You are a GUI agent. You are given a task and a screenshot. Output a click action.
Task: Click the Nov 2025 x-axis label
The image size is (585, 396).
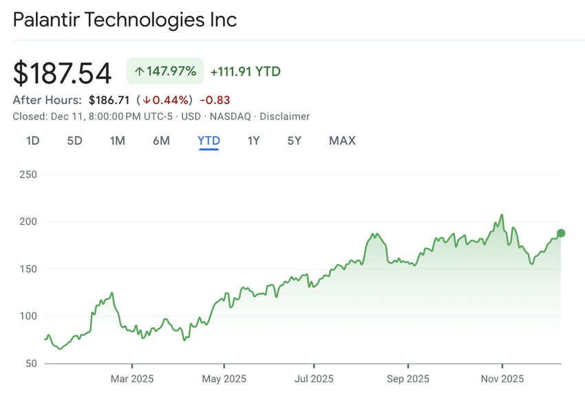click(x=502, y=379)
